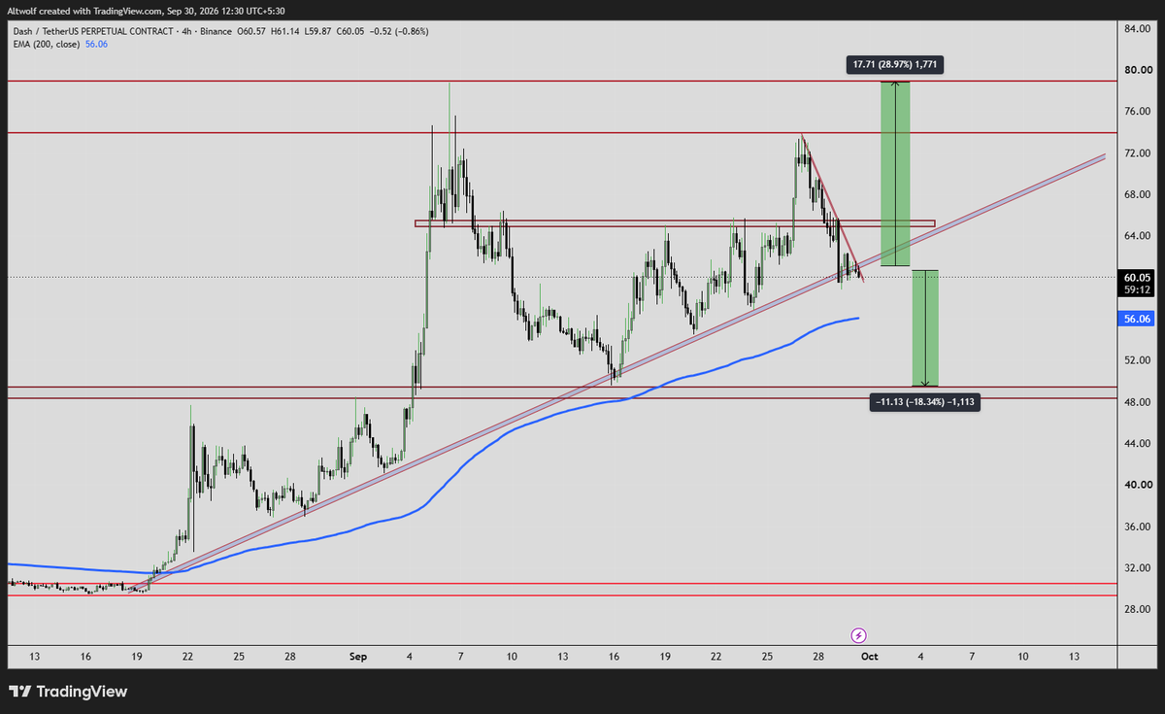Select the lower green price range box
The width and height of the screenshot is (1165, 714).
pos(925,328)
